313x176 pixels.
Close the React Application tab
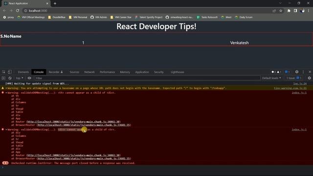click(x=47, y=3)
